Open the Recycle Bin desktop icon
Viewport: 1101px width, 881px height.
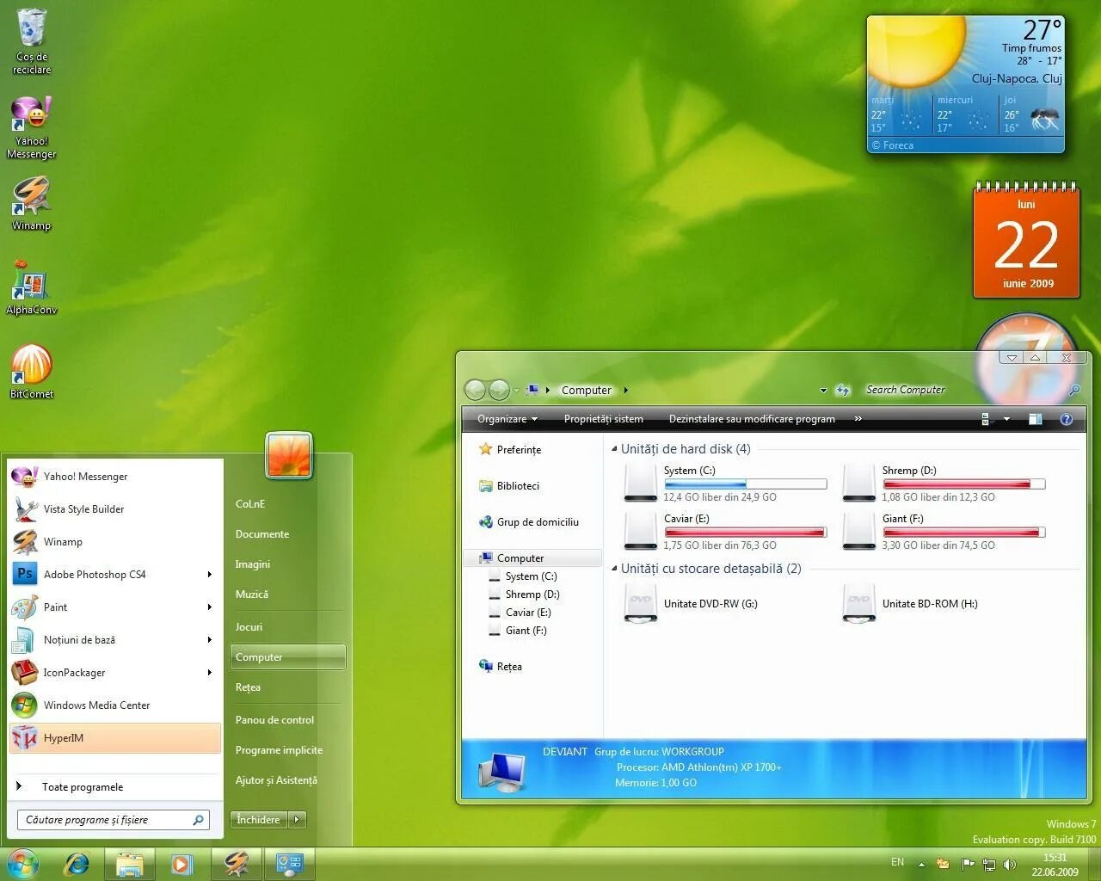(x=32, y=40)
